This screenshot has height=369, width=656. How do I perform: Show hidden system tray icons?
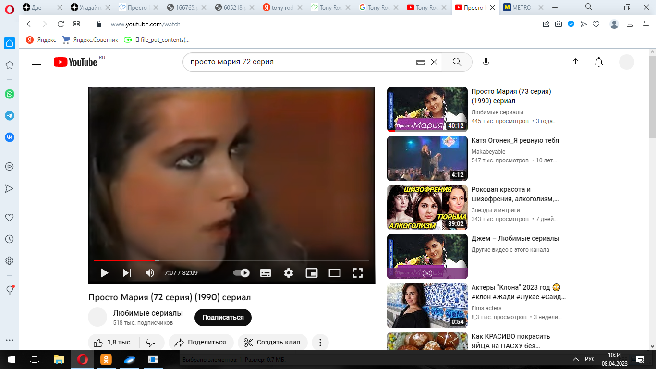pyautogui.click(x=576, y=359)
